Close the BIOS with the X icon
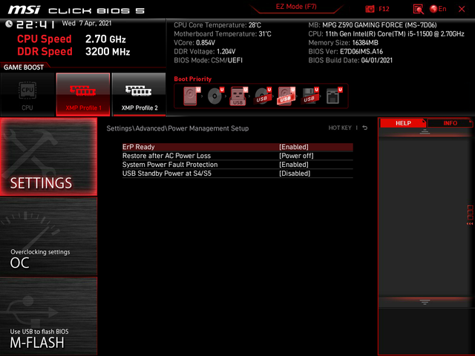Image resolution: width=475 pixels, height=356 pixels. click(462, 9)
